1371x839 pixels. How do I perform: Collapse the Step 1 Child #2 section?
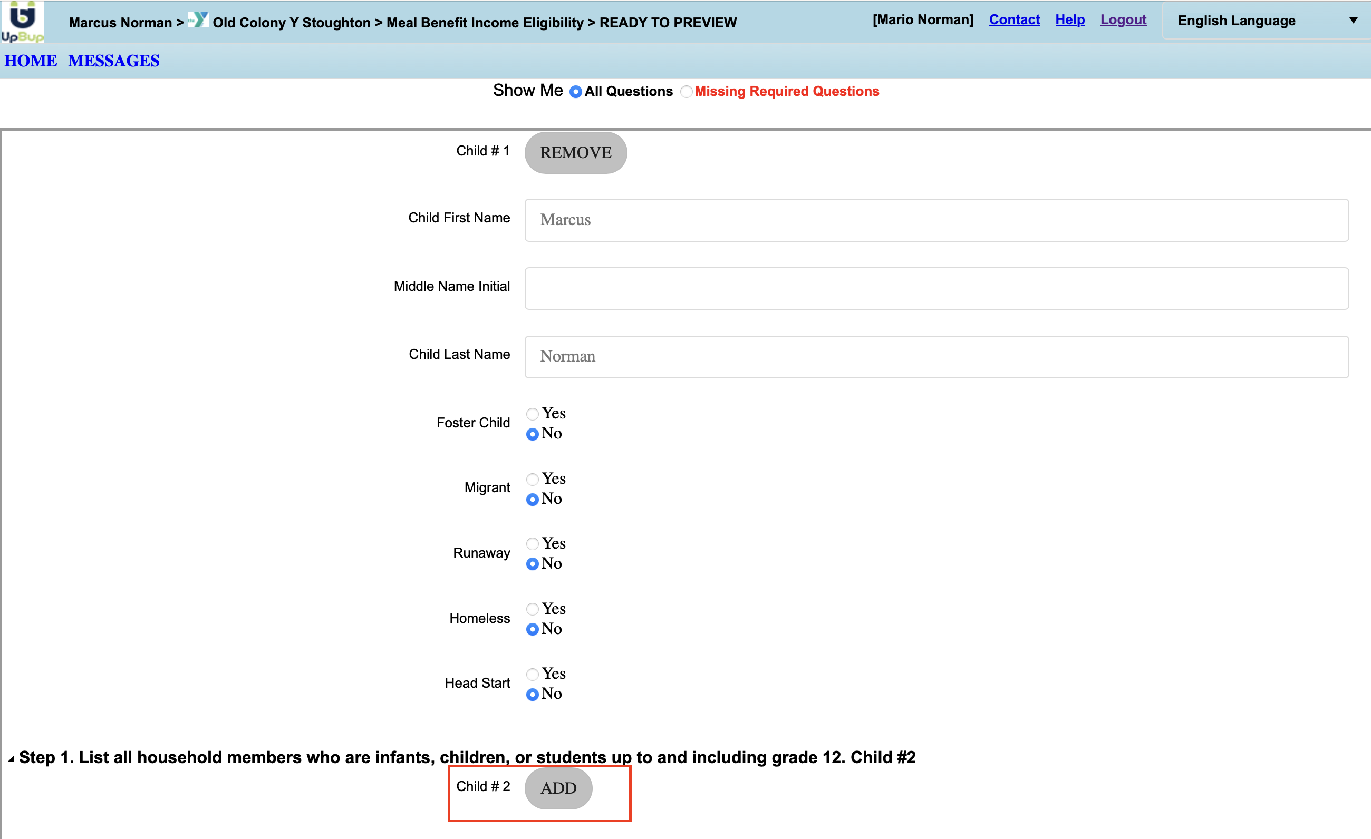[11, 759]
